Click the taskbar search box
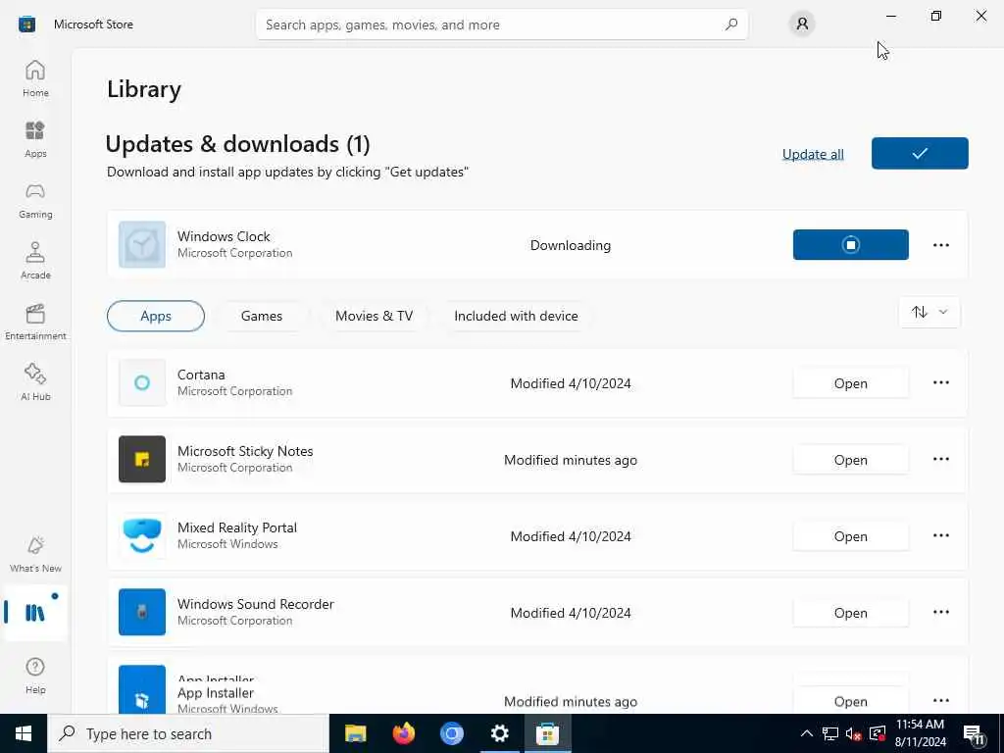The image size is (1004, 753). click(188, 733)
